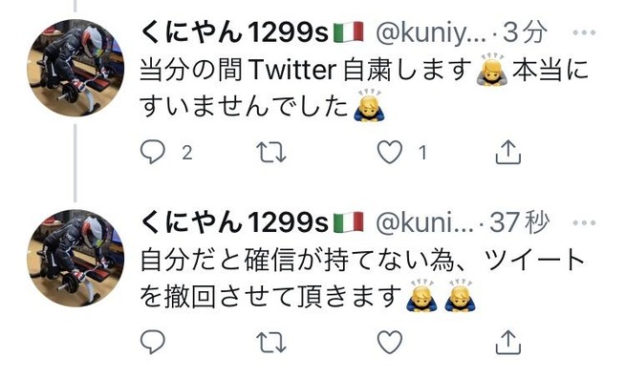Open the 3分 timestamp link

[524, 32]
